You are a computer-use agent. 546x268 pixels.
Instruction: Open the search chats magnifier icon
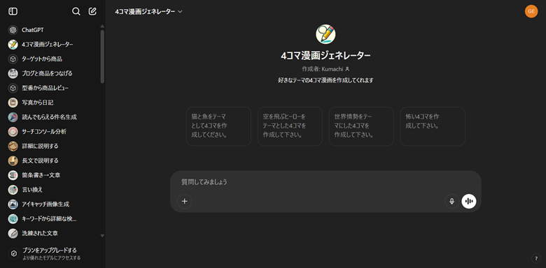[x=76, y=11]
